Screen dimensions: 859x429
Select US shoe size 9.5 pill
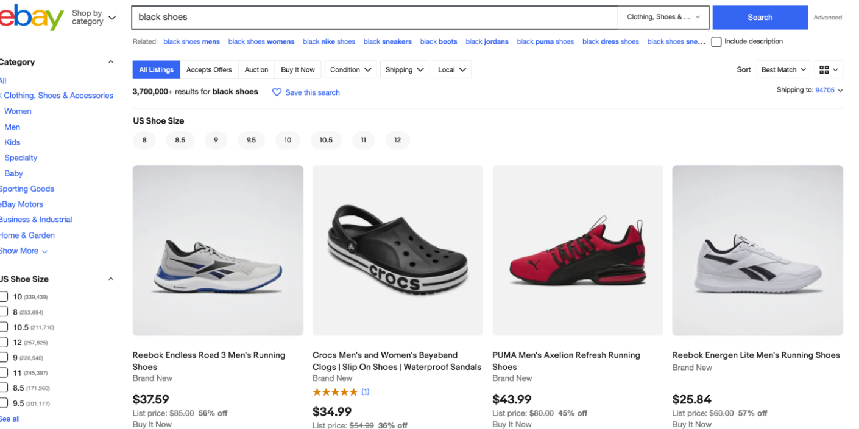point(251,141)
